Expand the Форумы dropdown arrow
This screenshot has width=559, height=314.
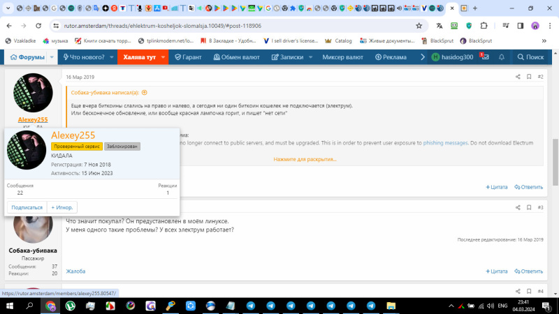52,57
